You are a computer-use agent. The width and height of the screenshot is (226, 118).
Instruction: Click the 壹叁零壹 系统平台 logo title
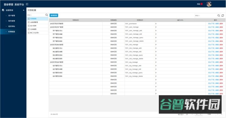pyautogui.click(x=14, y=4)
